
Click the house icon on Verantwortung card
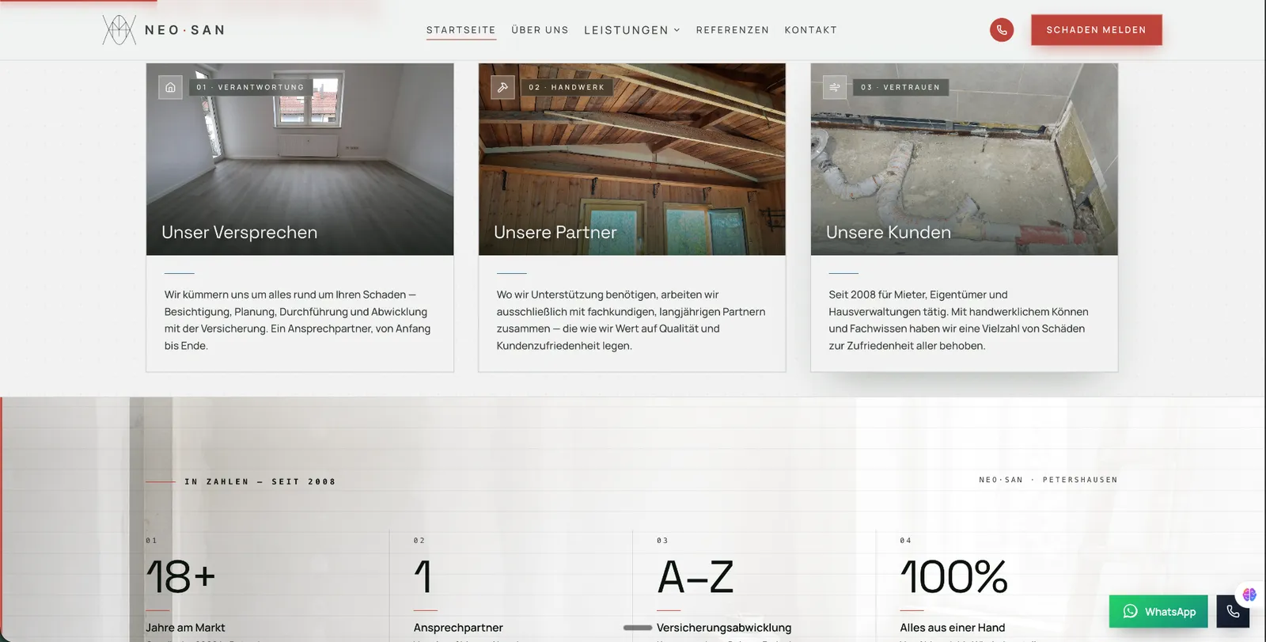click(170, 87)
